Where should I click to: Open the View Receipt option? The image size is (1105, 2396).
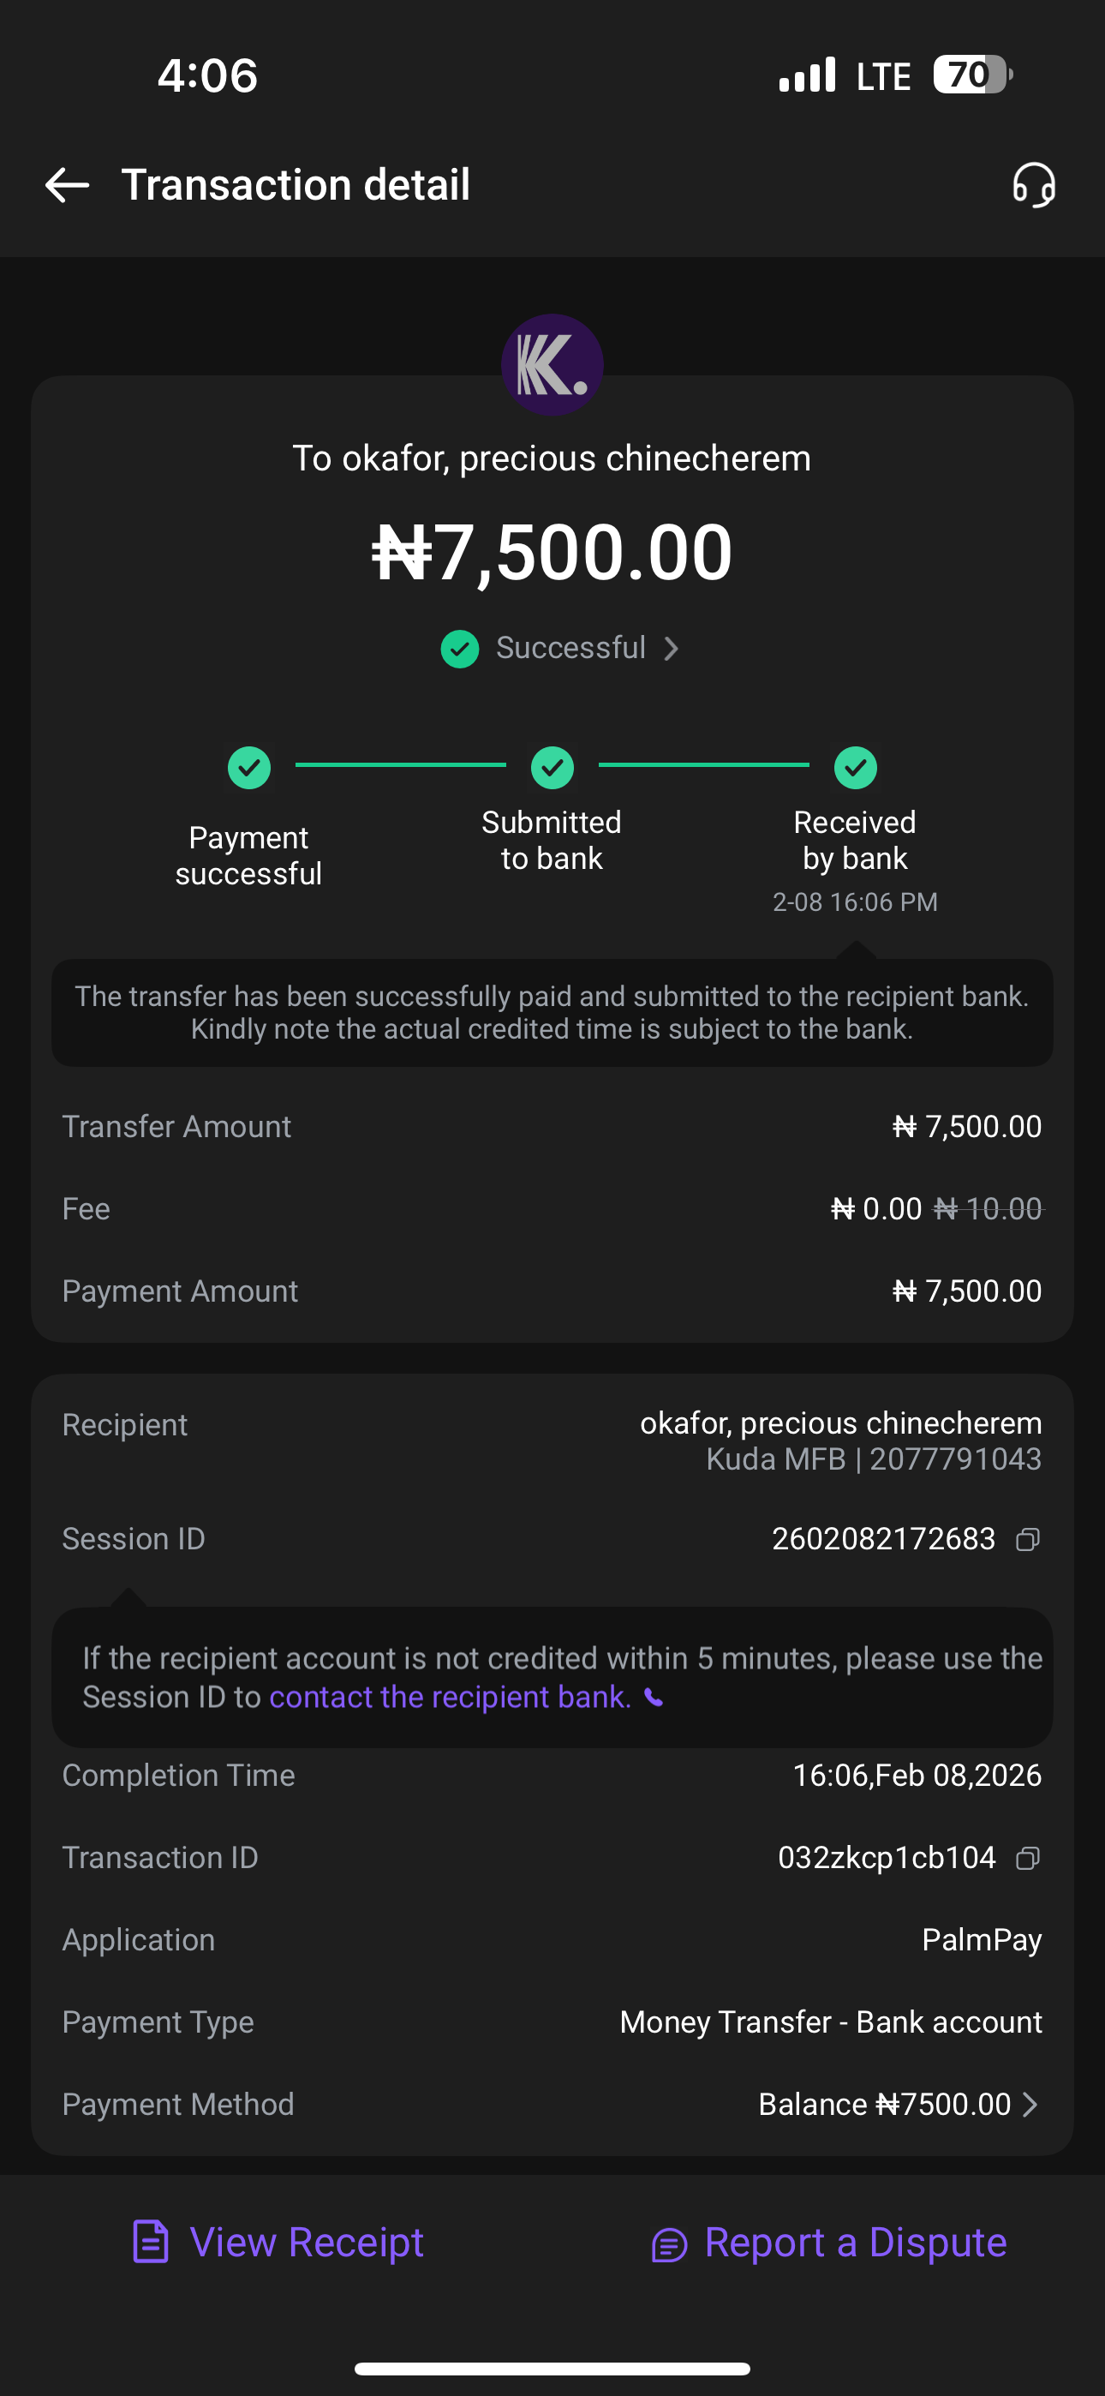279,2243
